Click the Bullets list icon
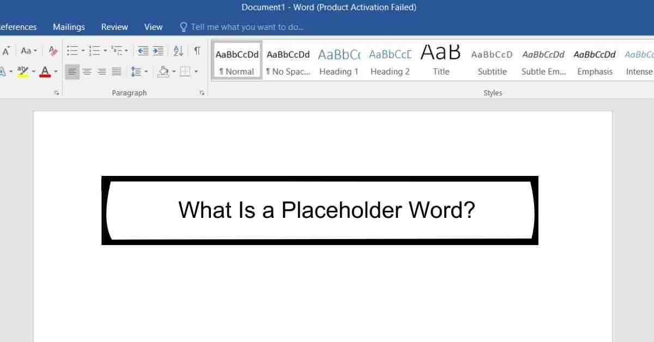Image resolution: width=654 pixels, height=342 pixels. click(x=72, y=51)
